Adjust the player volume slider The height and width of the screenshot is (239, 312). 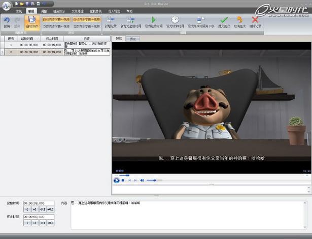tap(154, 180)
